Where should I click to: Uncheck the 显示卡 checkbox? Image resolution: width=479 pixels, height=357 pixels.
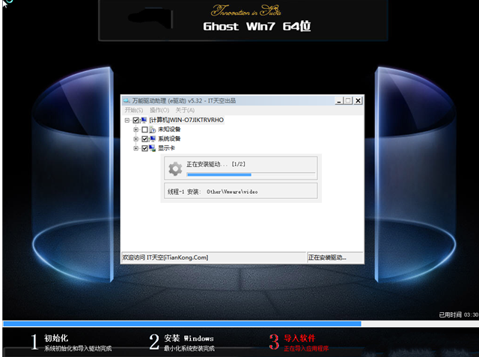pos(144,149)
